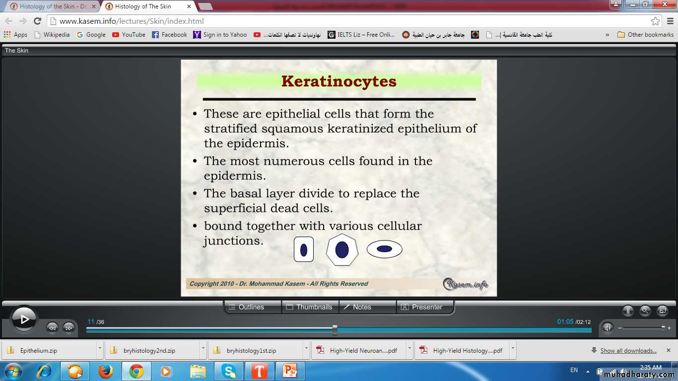Open the attachments paperclip icon
This screenshot has height=381, width=678.
[628, 311]
